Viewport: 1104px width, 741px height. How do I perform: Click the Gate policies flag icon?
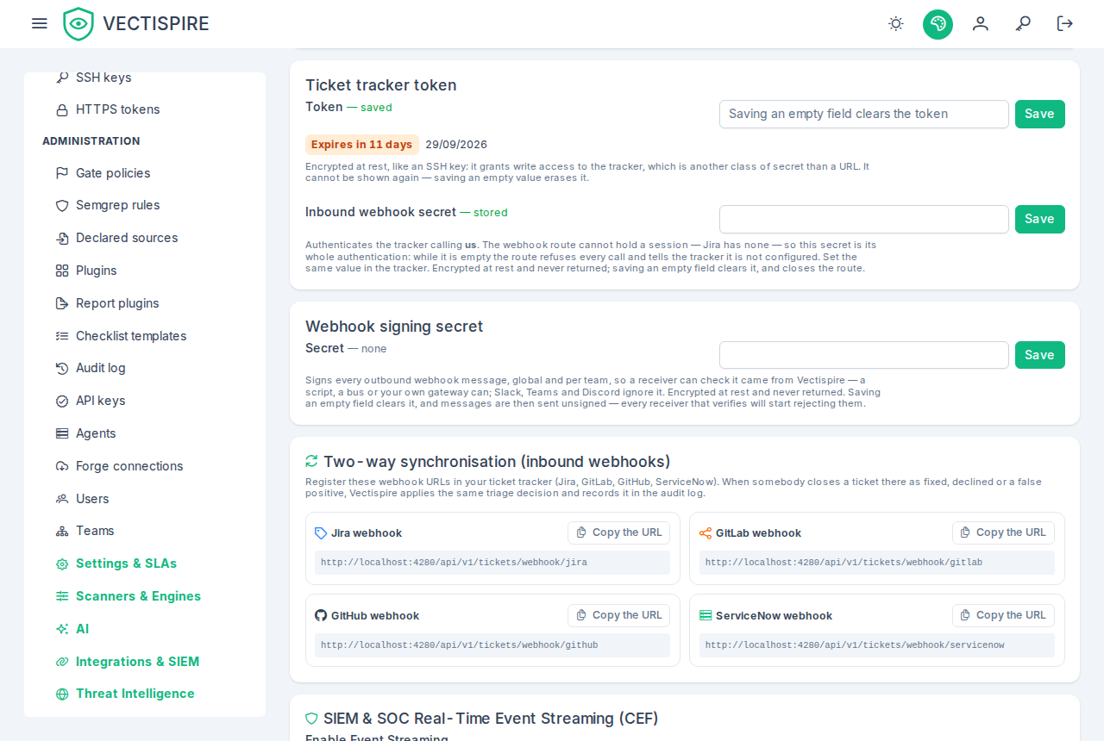[x=62, y=173]
